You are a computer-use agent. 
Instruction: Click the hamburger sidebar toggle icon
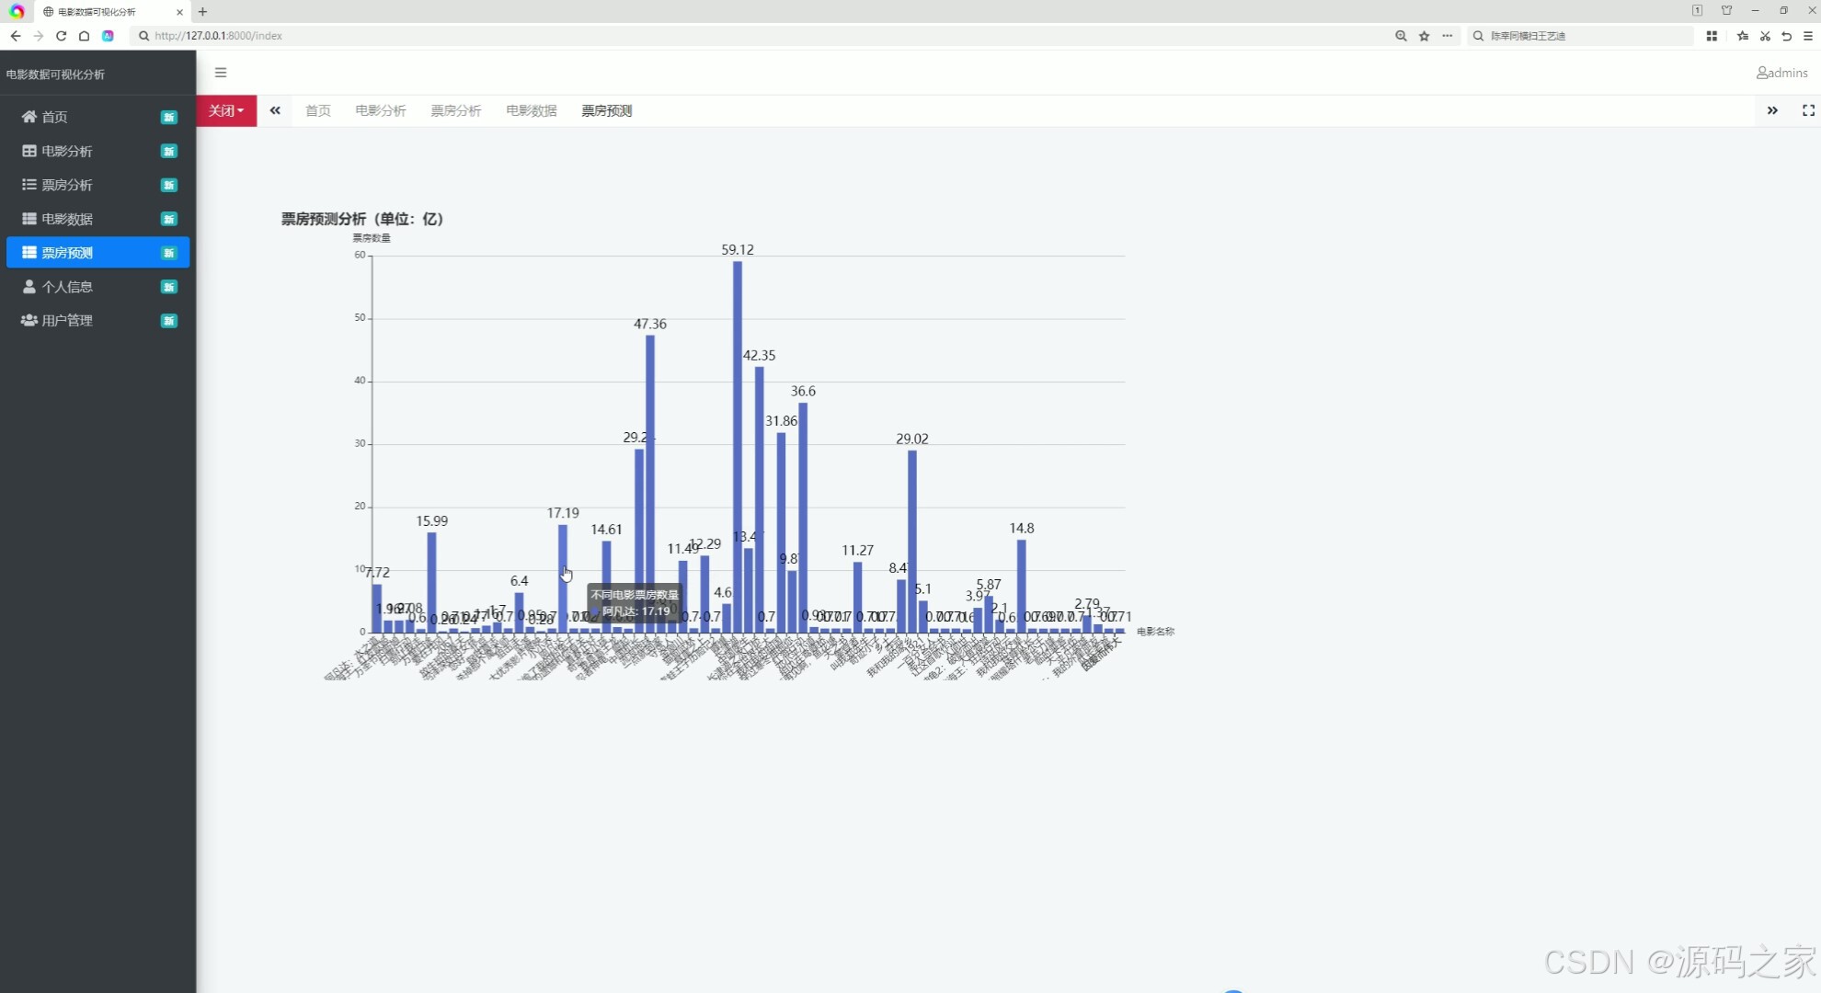click(221, 73)
